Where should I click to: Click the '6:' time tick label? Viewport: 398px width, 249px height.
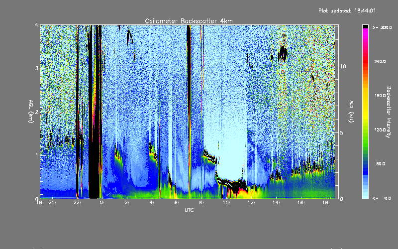pos(177,203)
